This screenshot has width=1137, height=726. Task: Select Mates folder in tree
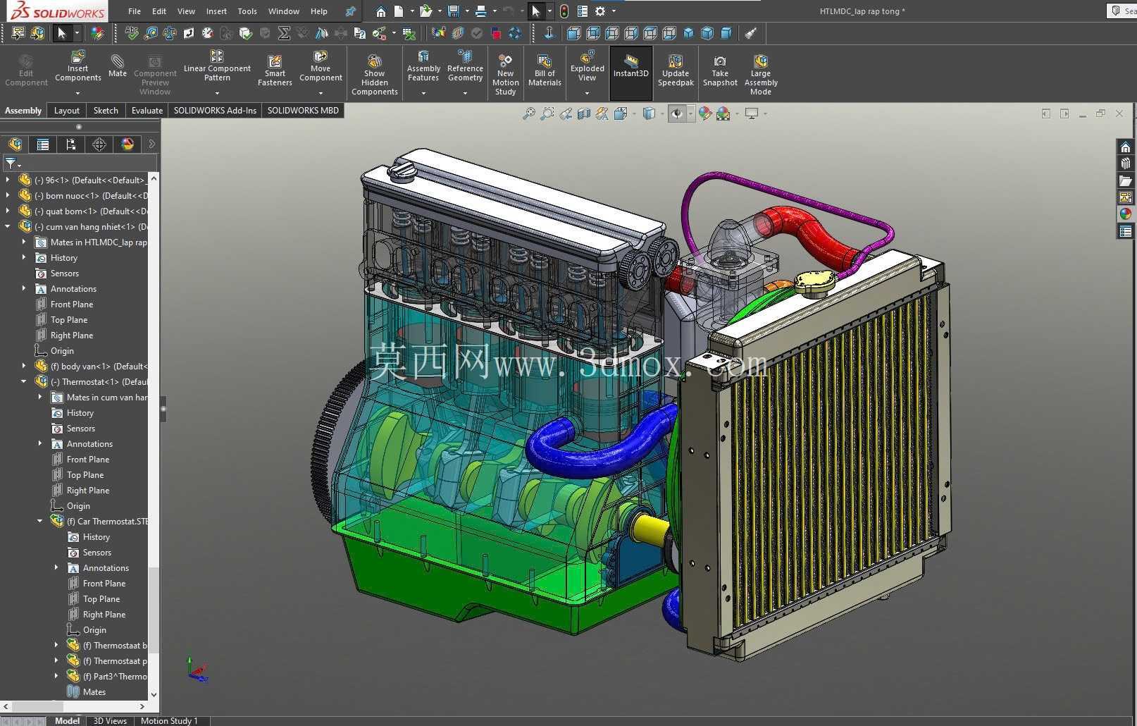click(87, 691)
